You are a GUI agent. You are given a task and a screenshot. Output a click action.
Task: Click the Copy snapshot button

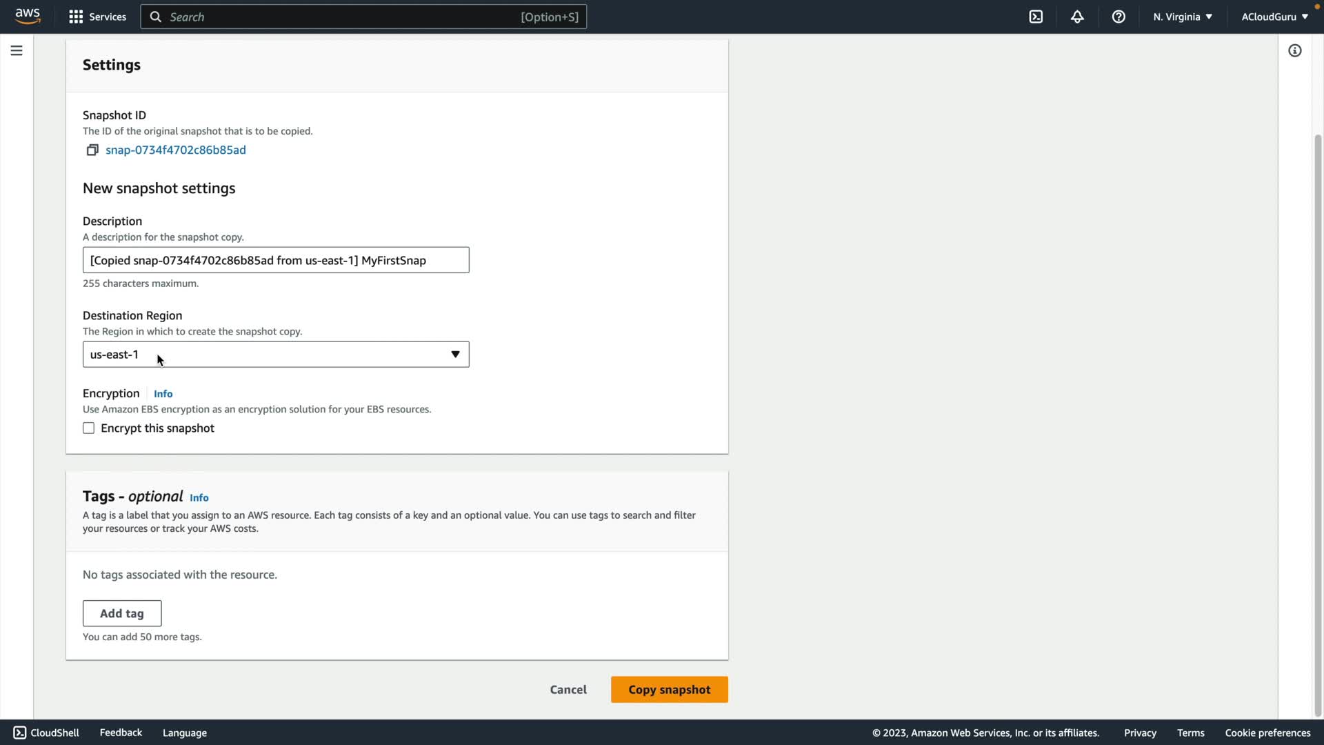[x=669, y=690]
